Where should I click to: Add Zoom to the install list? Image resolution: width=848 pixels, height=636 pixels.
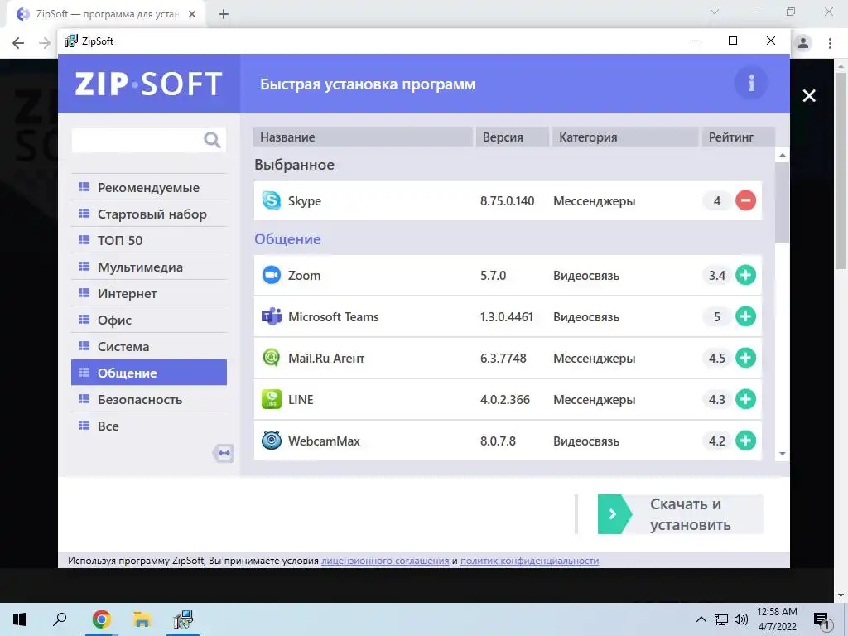(x=745, y=275)
